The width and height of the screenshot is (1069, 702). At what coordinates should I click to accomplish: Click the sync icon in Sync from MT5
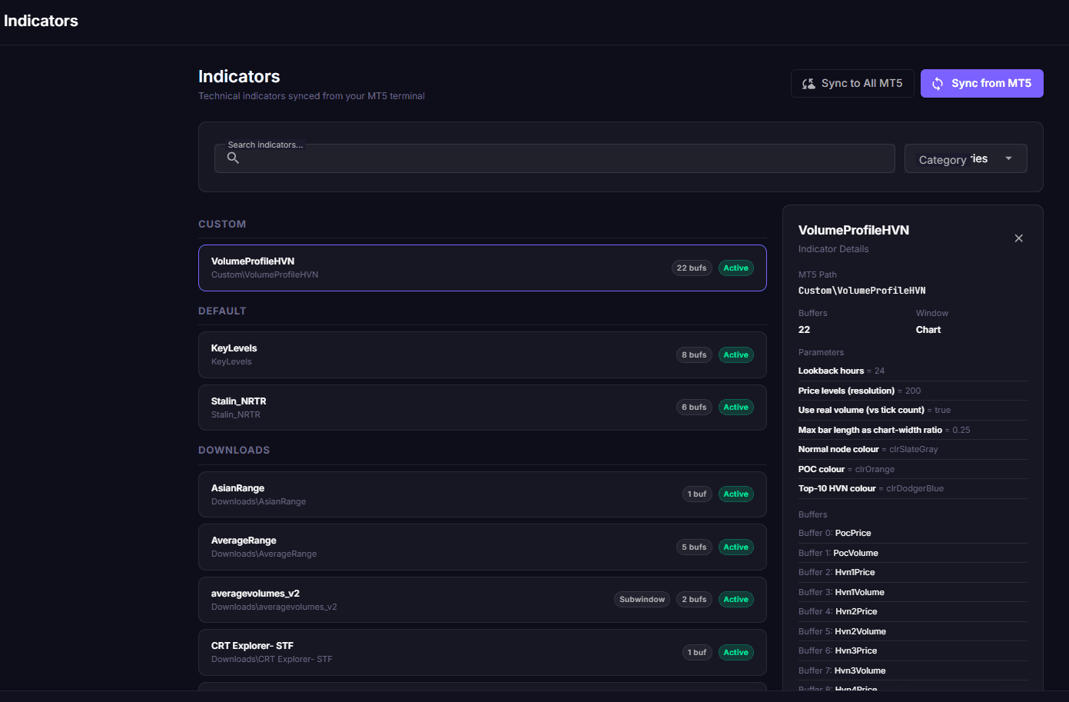[x=938, y=84]
